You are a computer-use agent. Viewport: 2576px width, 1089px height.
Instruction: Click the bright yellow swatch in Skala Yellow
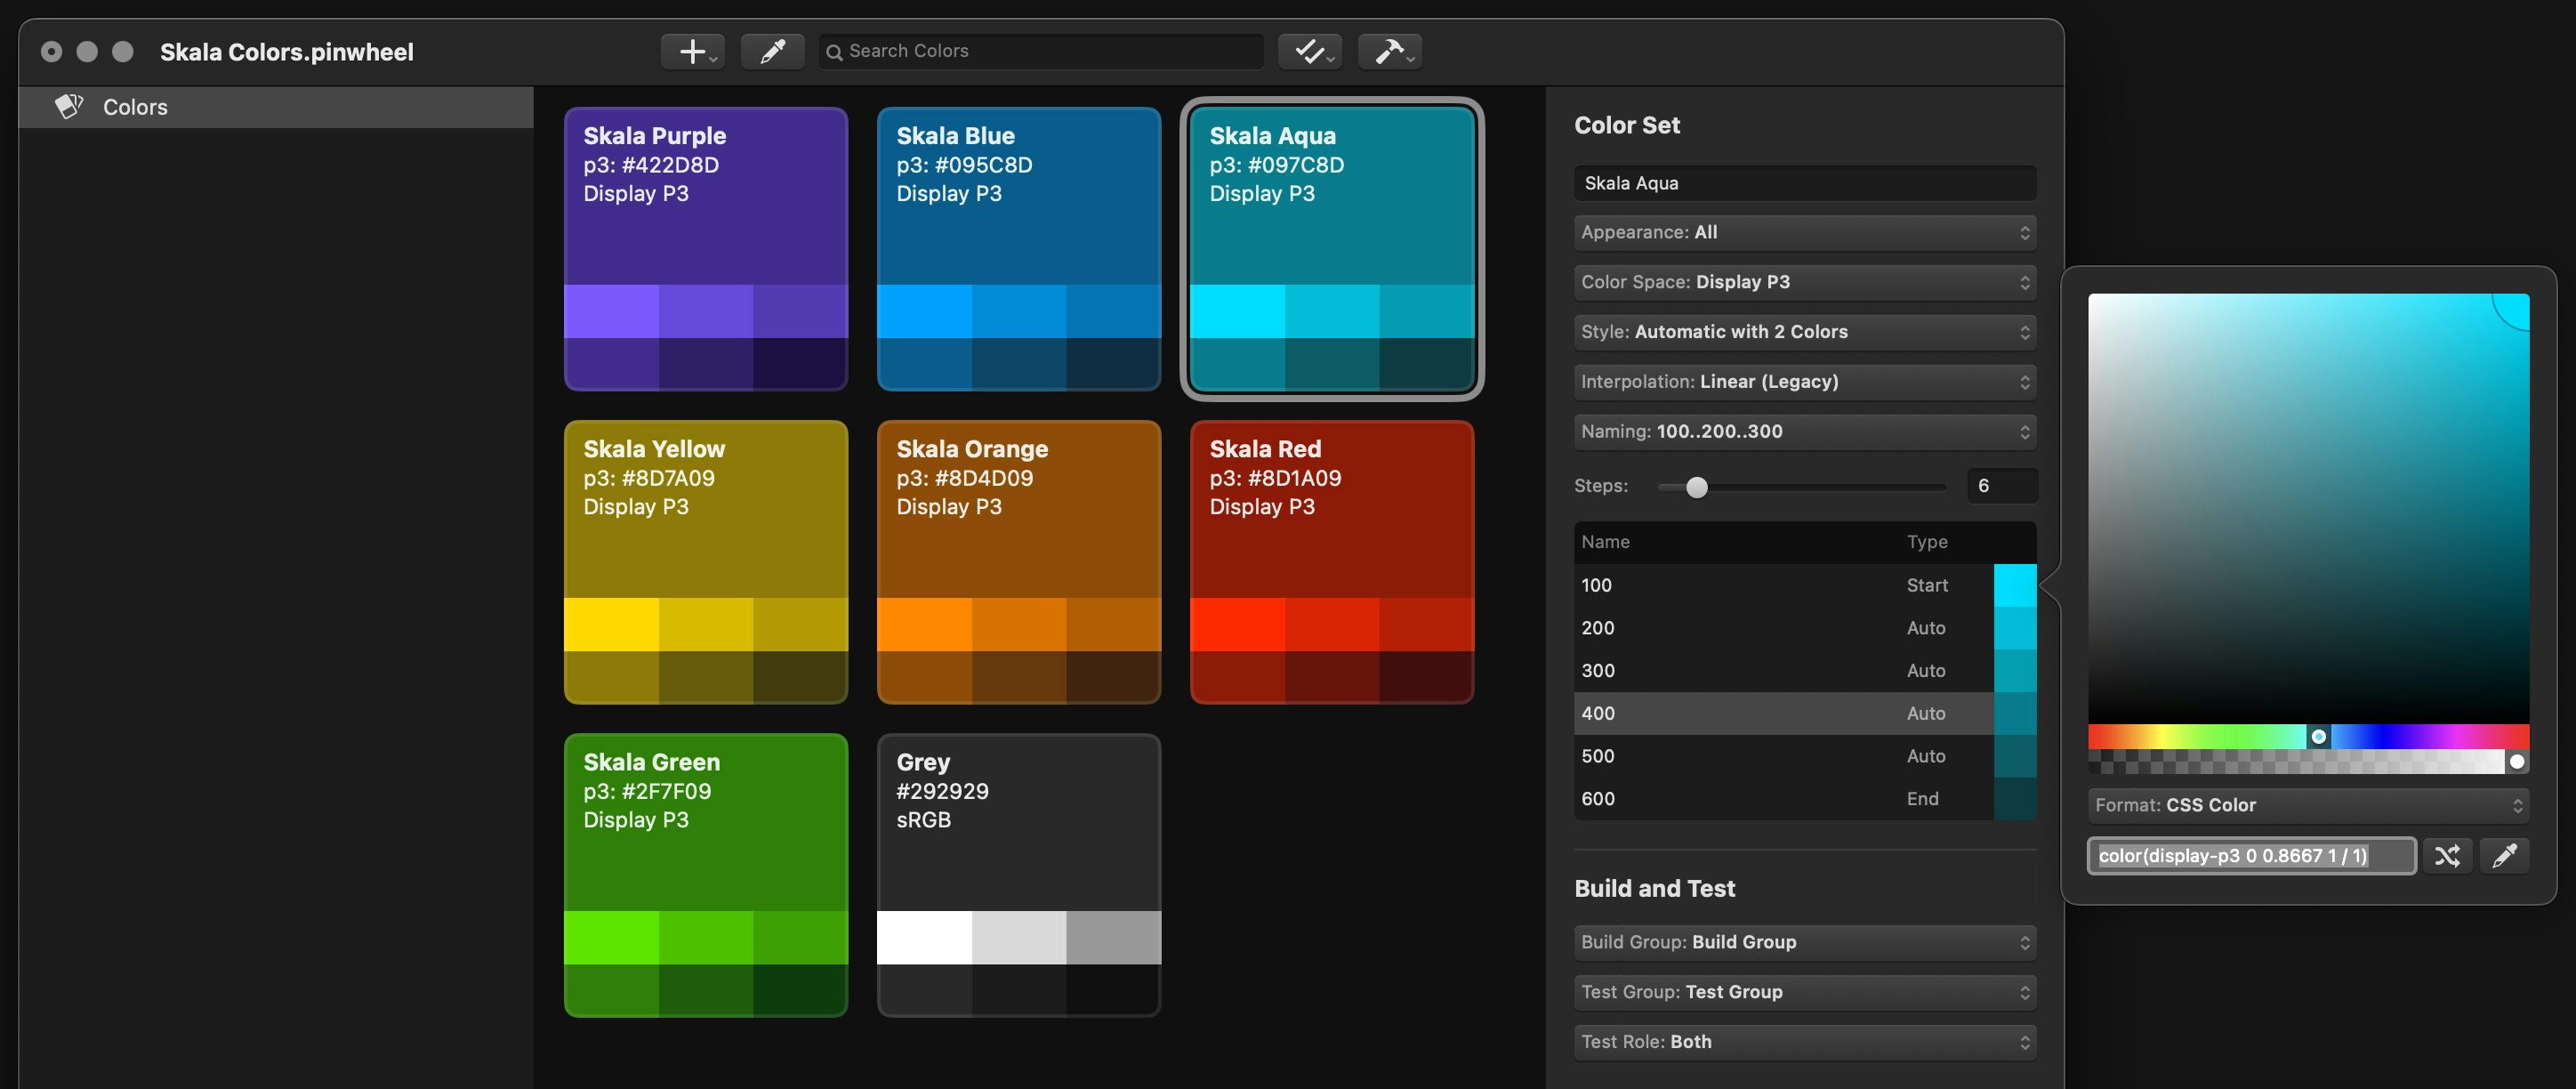pyautogui.click(x=611, y=624)
